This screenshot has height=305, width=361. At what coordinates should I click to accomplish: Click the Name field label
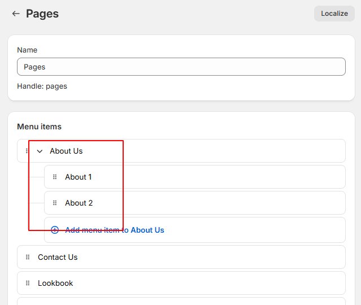point(27,50)
